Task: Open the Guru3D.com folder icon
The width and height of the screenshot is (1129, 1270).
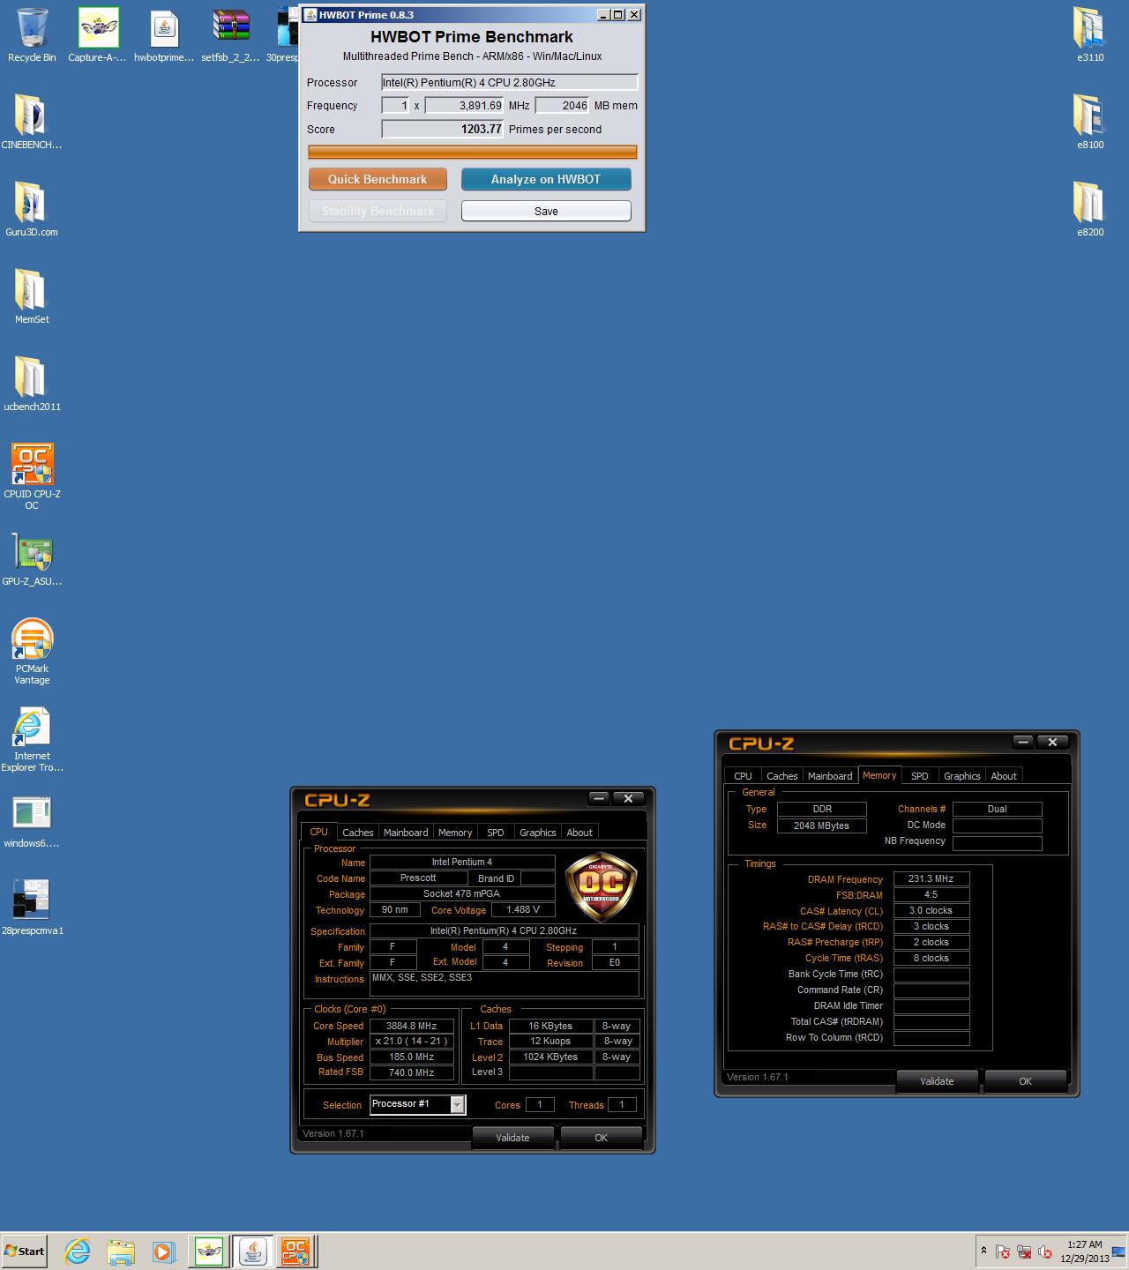Action: tap(32, 209)
